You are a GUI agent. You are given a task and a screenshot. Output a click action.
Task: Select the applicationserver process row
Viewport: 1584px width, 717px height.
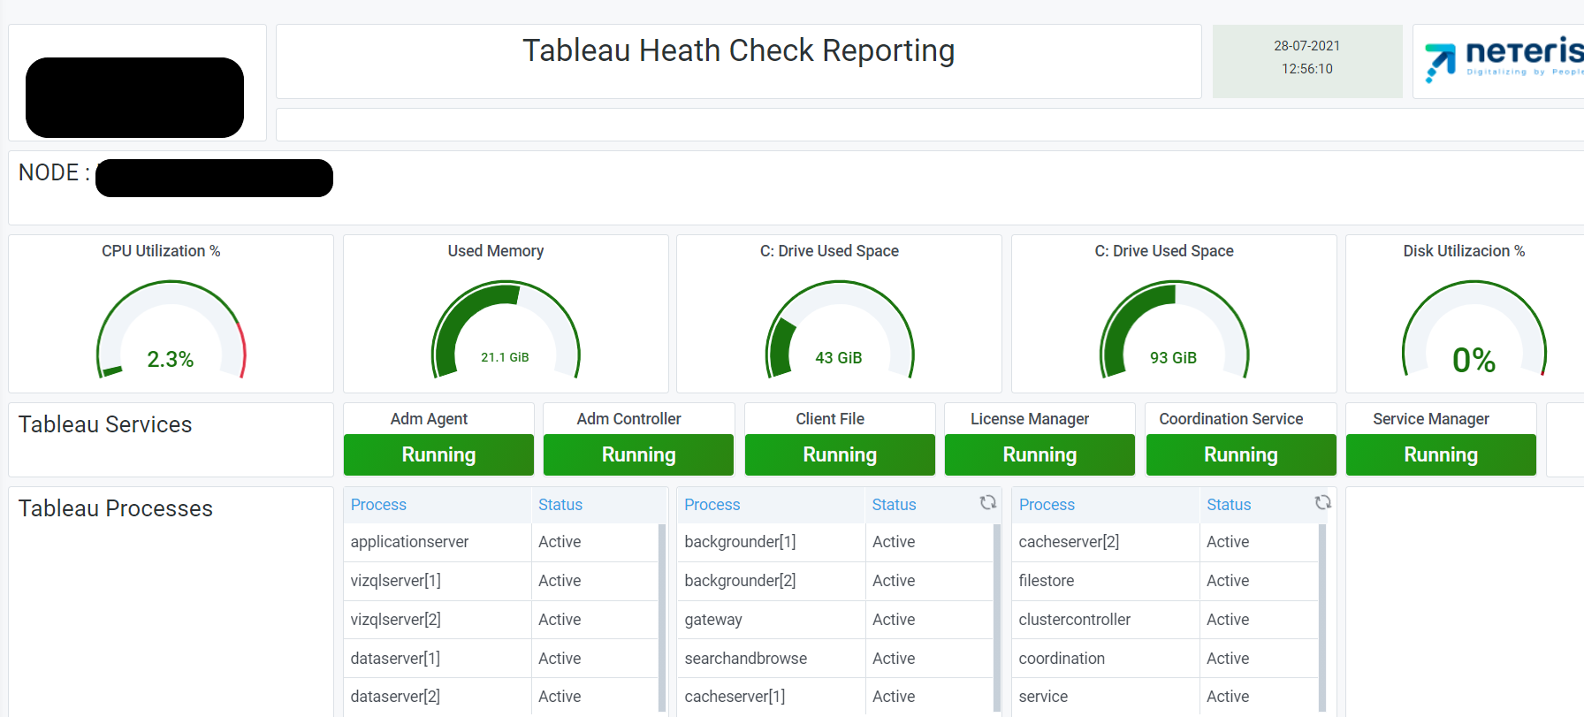point(500,542)
